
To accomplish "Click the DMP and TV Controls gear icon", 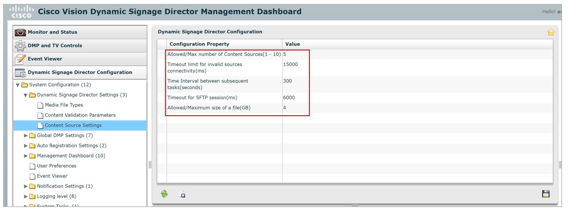I will pyautogui.click(x=20, y=46).
